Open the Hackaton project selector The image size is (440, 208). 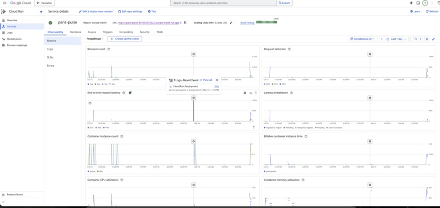pos(45,3)
